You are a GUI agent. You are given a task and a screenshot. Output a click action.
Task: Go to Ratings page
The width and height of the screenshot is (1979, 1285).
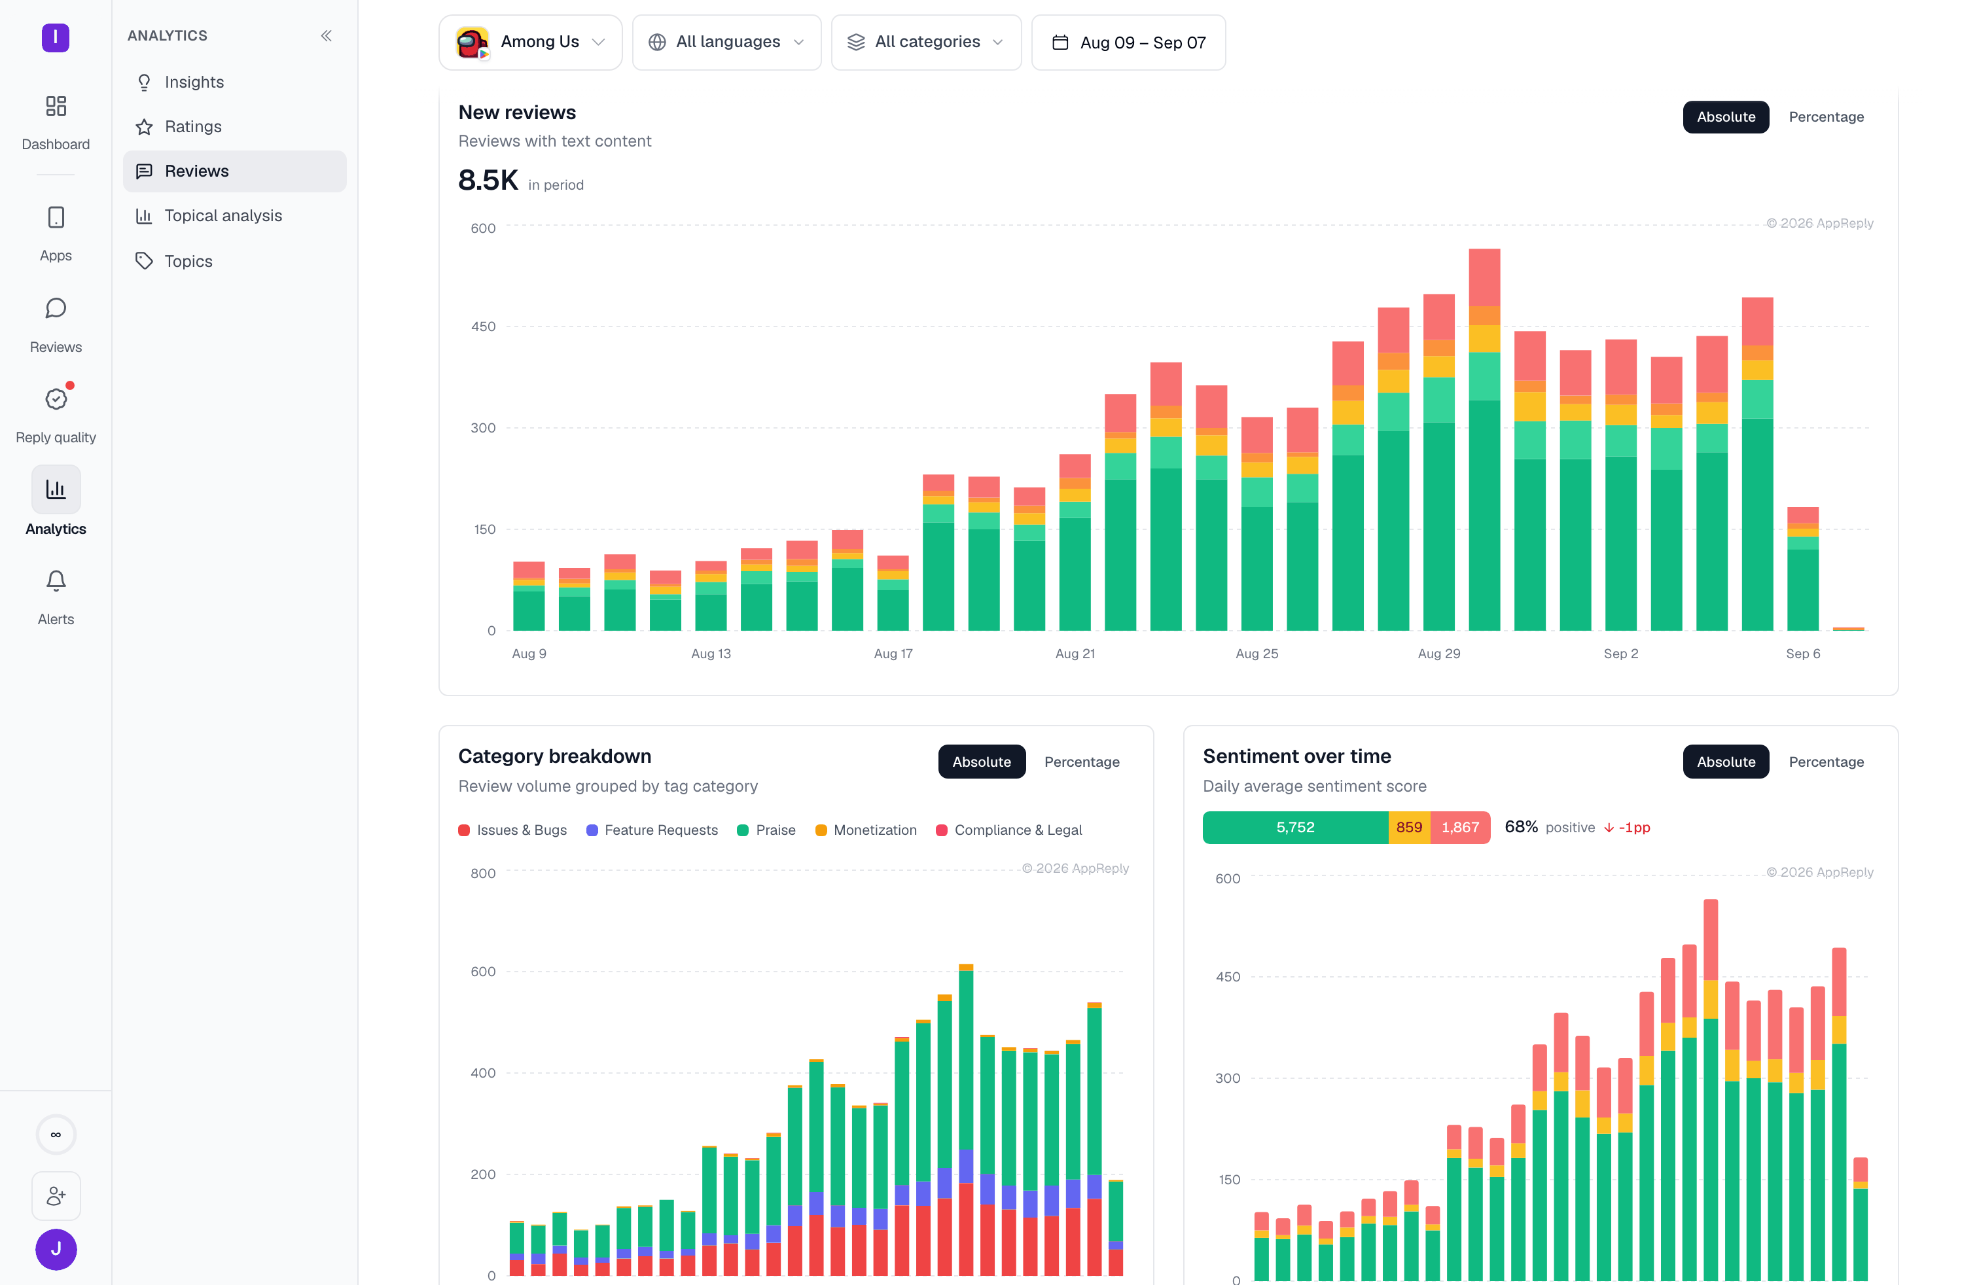tap(234, 126)
